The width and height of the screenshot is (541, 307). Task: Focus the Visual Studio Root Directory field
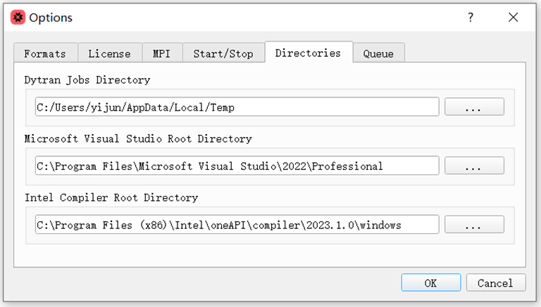(x=237, y=166)
